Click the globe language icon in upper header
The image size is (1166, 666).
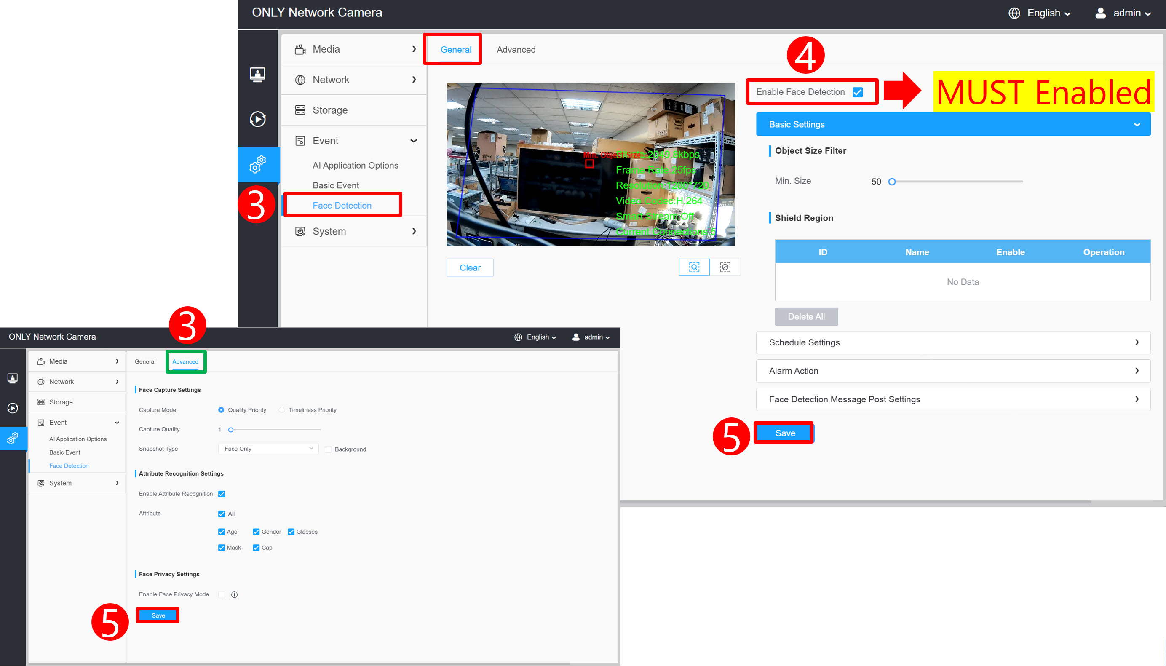coord(1014,13)
